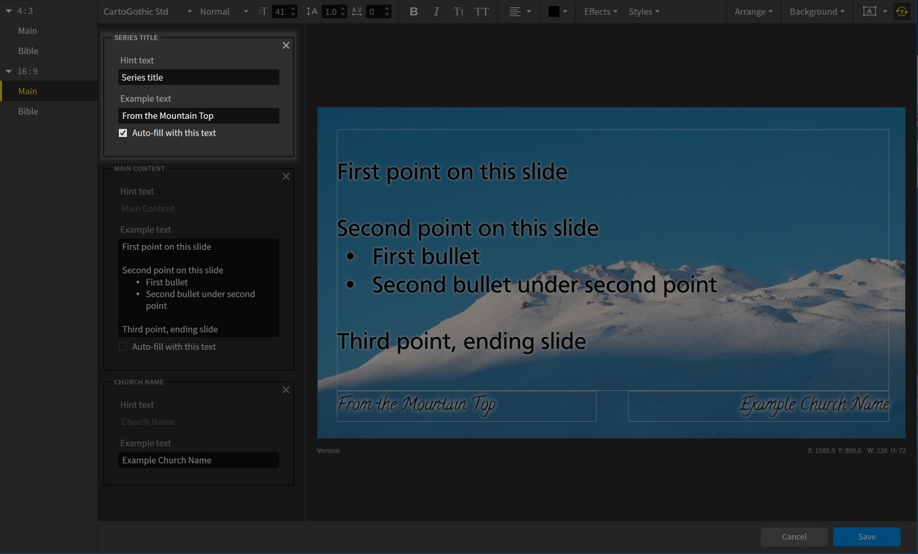The width and height of the screenshot is (918, 554).
Task: Toggle bold text formatting
Action: pos(414,11)
